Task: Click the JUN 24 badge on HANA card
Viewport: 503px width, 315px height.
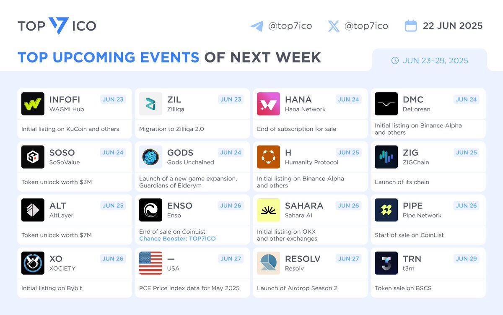Action: [349, 99]
